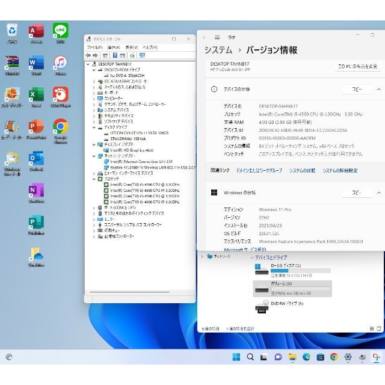Open the LINE desktop shortcut
The image size is (385, 385).
click(x=60, y=33)
